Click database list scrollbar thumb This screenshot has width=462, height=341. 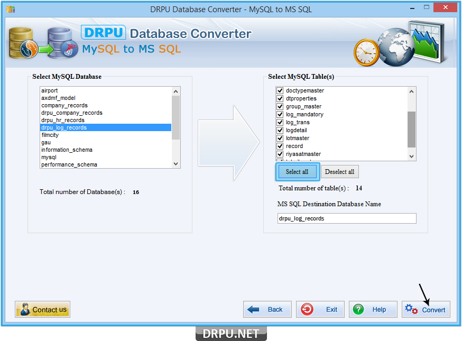(176, 117)
